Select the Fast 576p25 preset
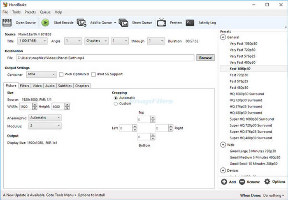Screen dimensions: 288x200 239,81
